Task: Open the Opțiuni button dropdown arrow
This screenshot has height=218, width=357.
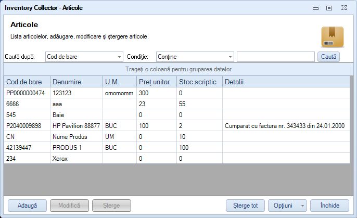Action: coord(302,206)
